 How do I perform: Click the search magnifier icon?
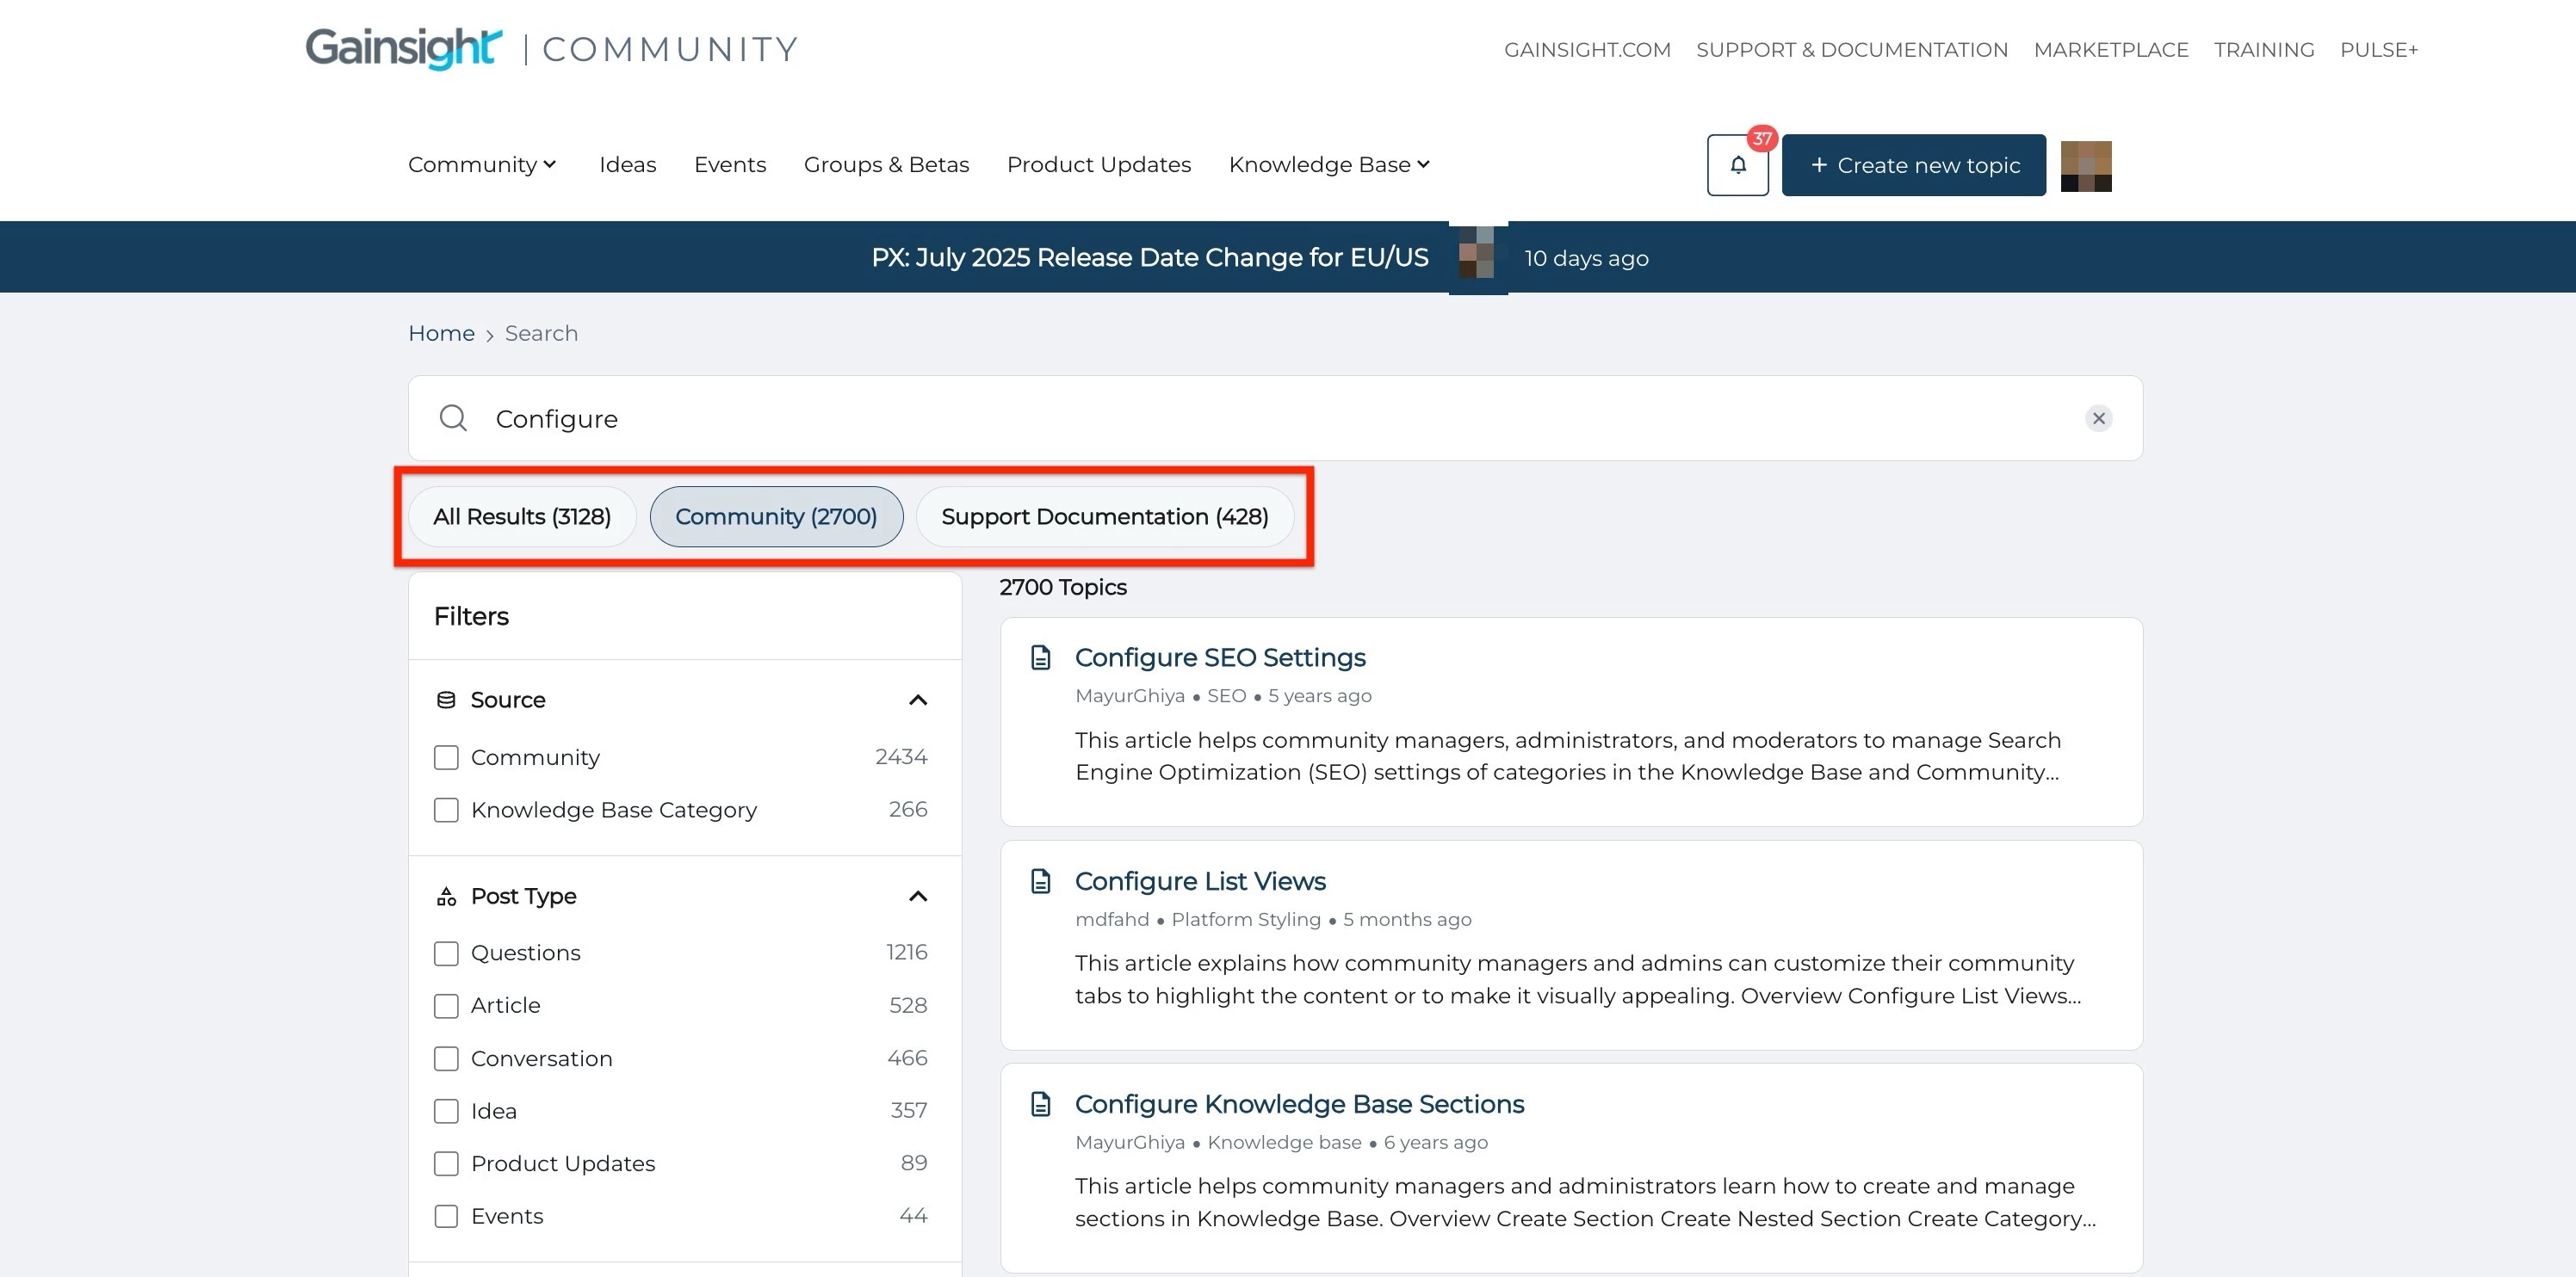[453, 417]
